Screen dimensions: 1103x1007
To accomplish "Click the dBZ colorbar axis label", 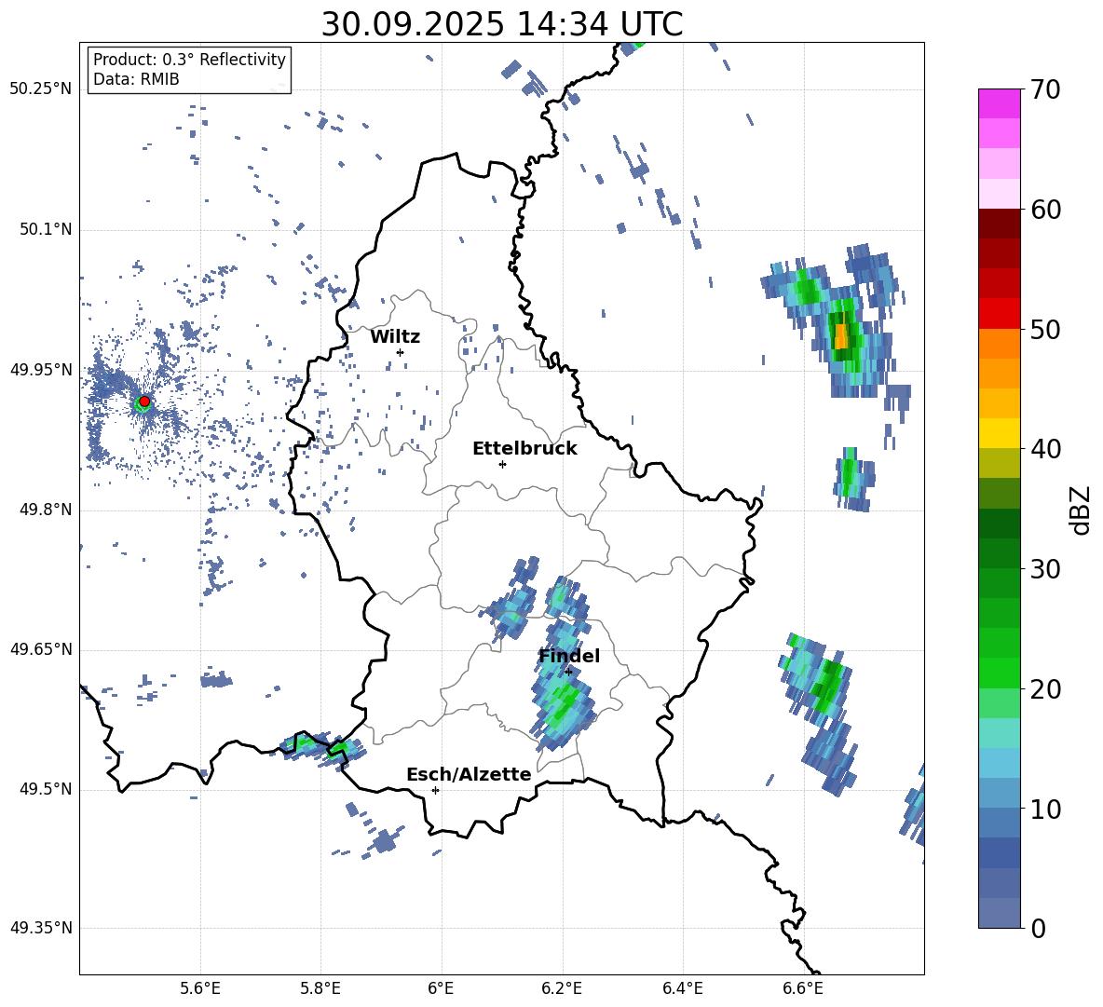I will click(1082, 510).
